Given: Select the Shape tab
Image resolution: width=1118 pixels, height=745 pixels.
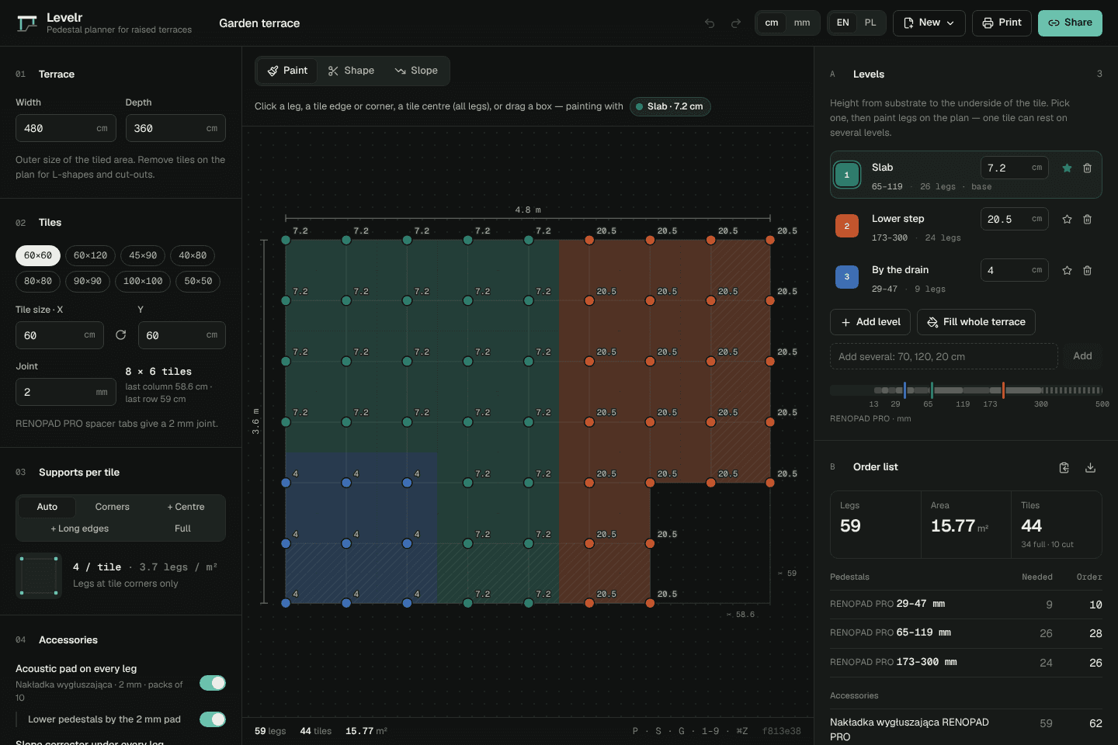Looking at the screenshot, I should point(351,71).
